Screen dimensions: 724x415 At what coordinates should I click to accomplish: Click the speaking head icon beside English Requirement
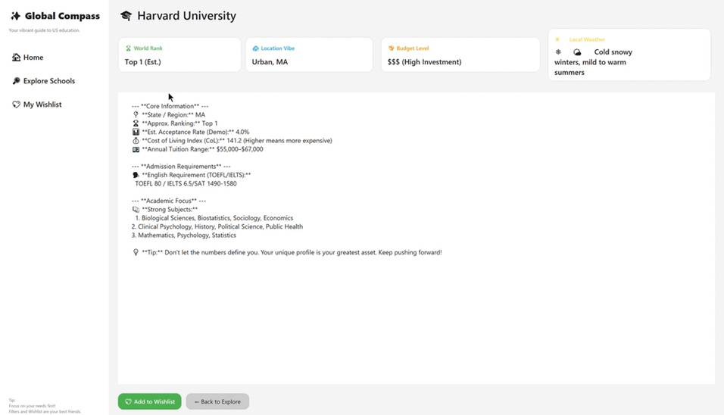click(136, 175)
